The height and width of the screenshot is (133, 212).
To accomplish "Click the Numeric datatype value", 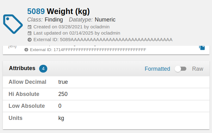I will tap(105, 20).
